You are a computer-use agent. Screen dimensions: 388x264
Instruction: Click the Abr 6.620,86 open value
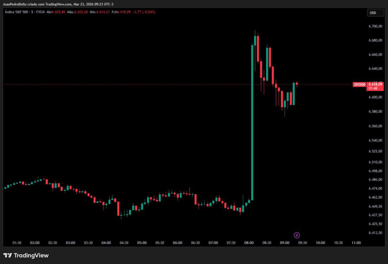pos(56,12)
